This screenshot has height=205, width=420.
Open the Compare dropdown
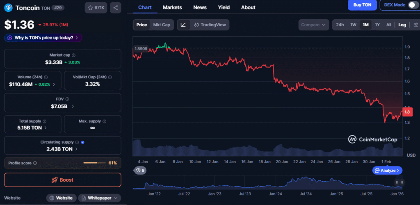pyautogui.click(x=313, y=25)
